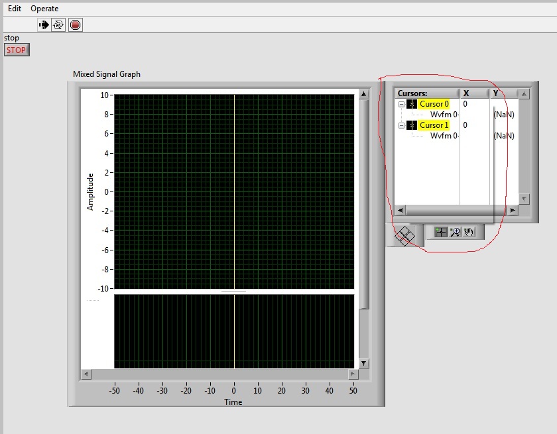Click the (NaN) Y value under Cursor 1

[x=504, y=136]
